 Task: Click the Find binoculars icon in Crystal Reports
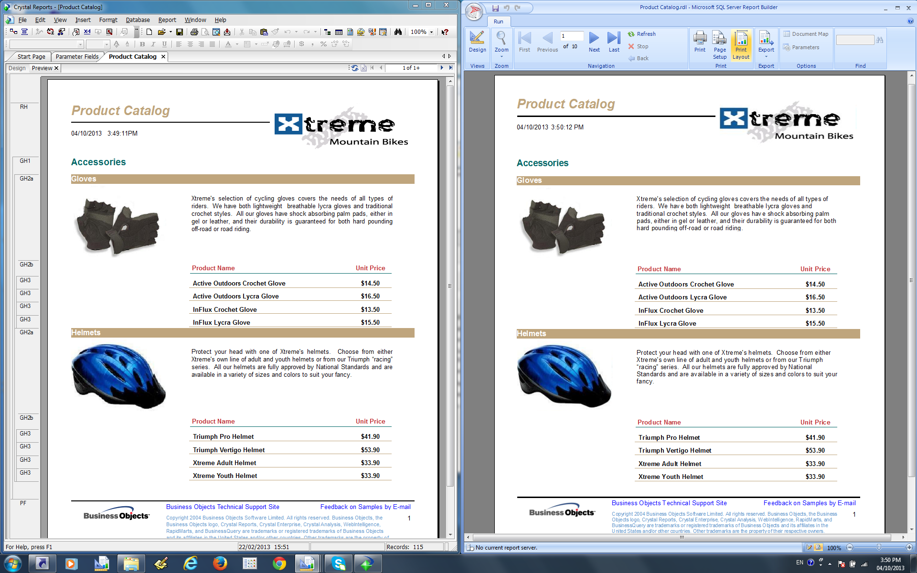tap(398, 32)
